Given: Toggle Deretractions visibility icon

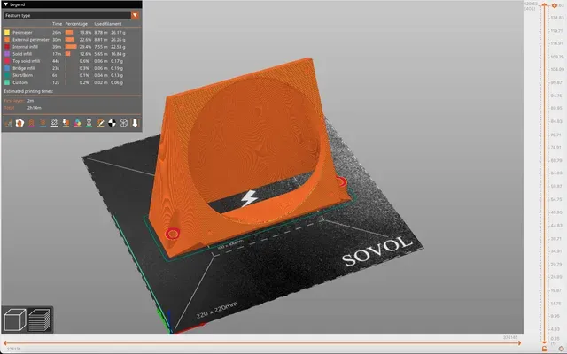Looking at the screenshot, I should [x=43, y=123].
